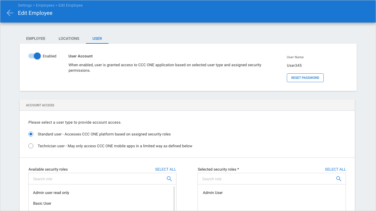Open the LOCATIONS tab
Viewport: 376px width, 211px height.
(69, 38)
